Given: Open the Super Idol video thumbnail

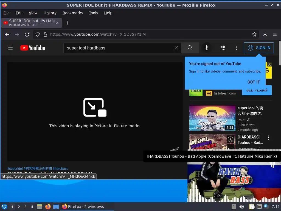Looking at the screenshot, I should [212, 118].
